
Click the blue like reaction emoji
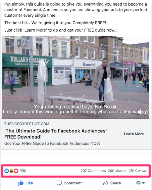coord(6,171)
